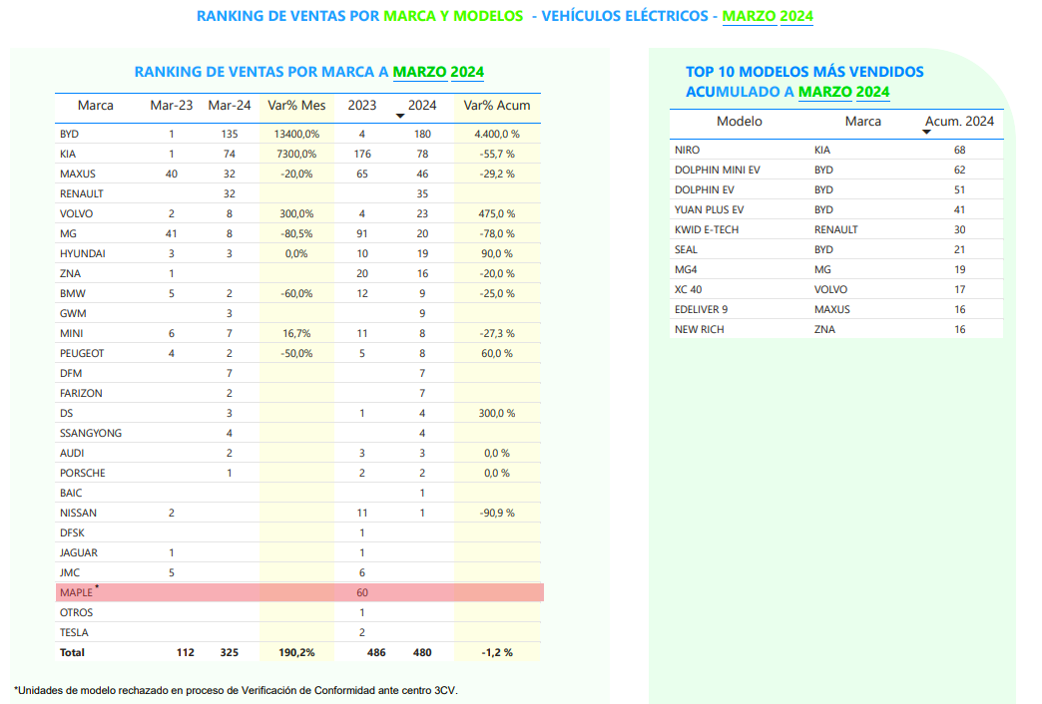
Task: Select the MAXUS row in the brand ranking table
Action: pyautogui.click(x=297, y=174)
